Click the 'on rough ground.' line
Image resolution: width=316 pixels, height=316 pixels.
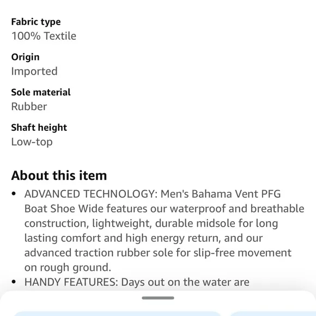tap(68, 268)
